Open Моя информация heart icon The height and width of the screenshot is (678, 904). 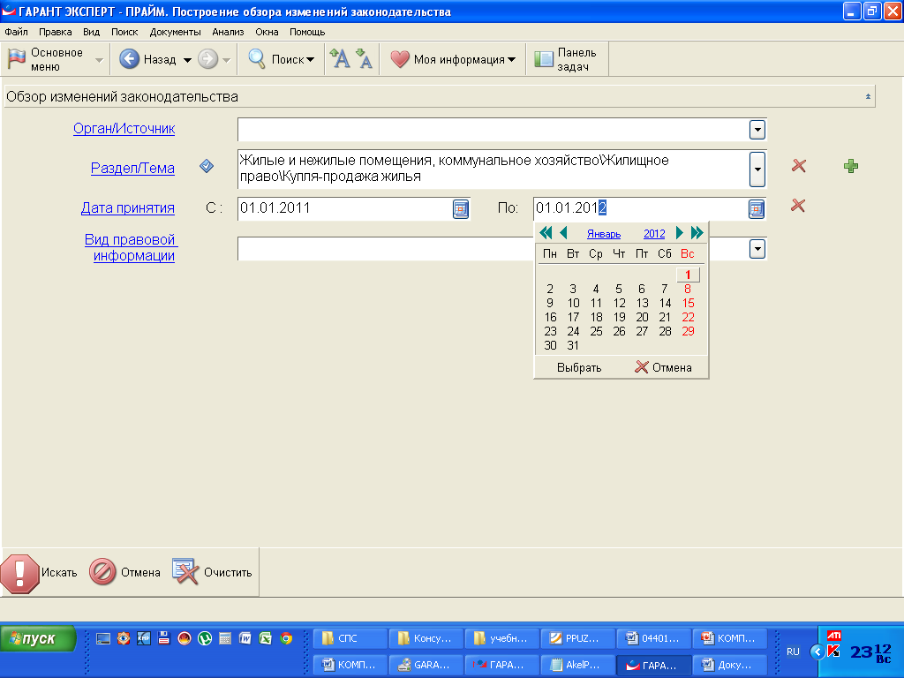400,59
